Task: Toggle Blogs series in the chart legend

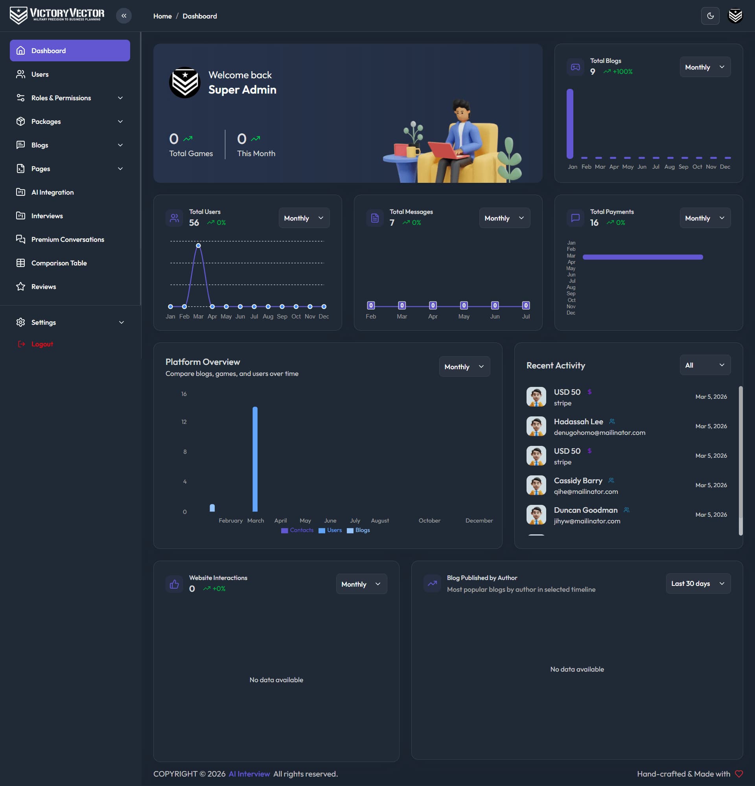Action: click(358, 530)
